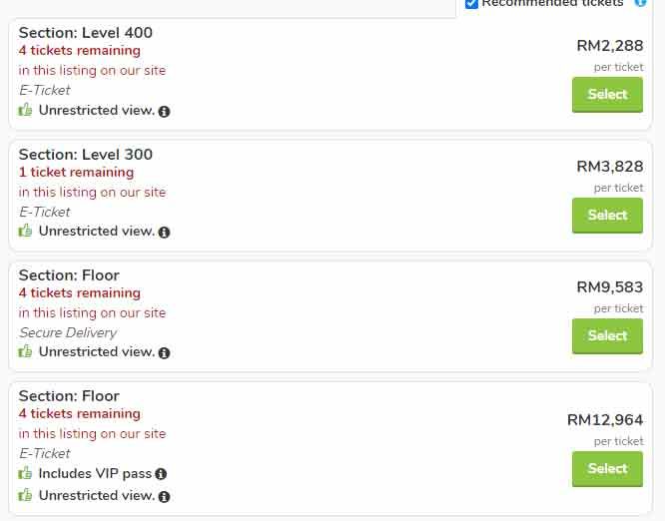
Task: Click thumbs-up icon in Level 400 listing
Action: pos(26,111)
